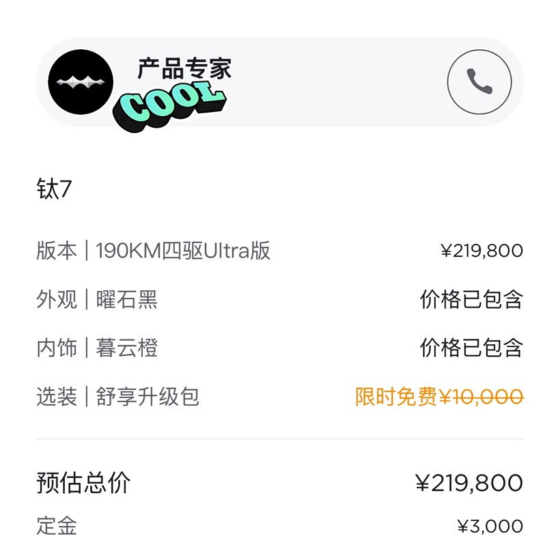Image resolution: width=560 pixels, height=560 pixels.
Task: Click the orange 限时免费 promotion text
Action: (x=395, y=397)
